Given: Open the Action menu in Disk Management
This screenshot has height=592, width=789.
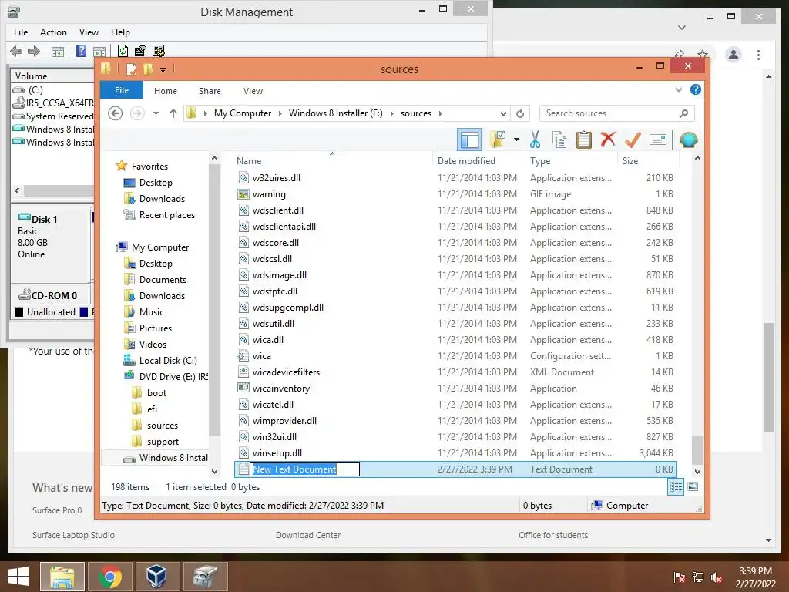Looking at the screenshot, I should [53, 32].
